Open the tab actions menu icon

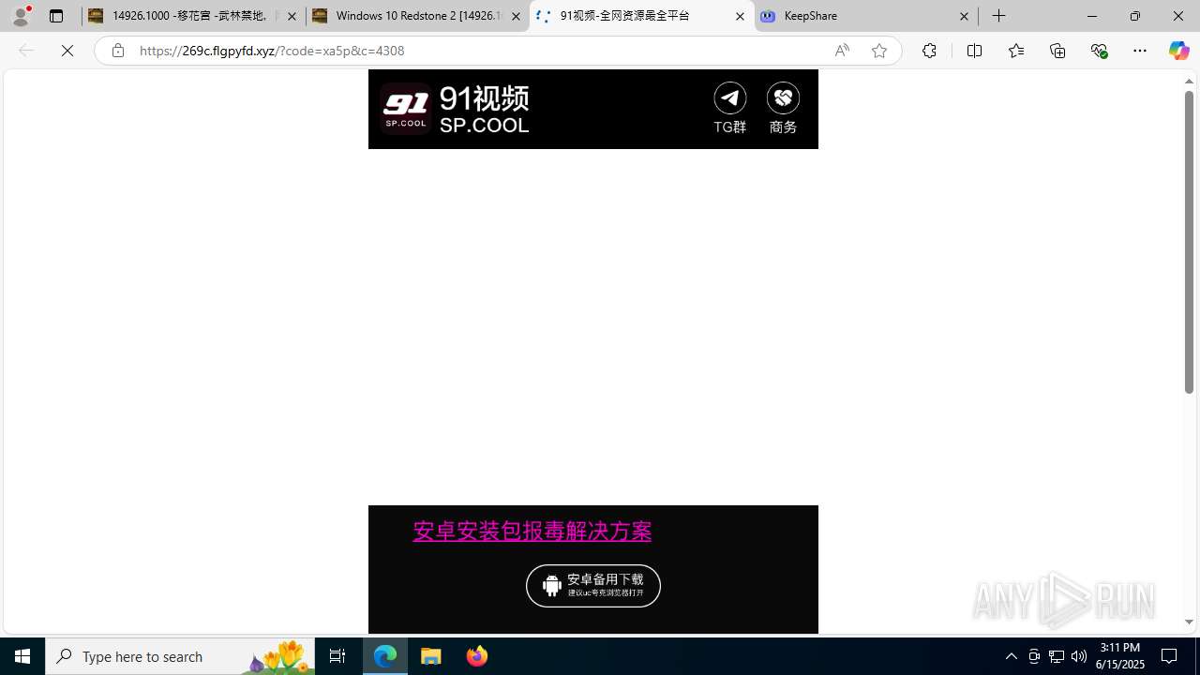(56, 16)
